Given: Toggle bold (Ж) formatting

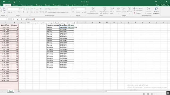Looking at the screenshot, I should click(9, 12).
